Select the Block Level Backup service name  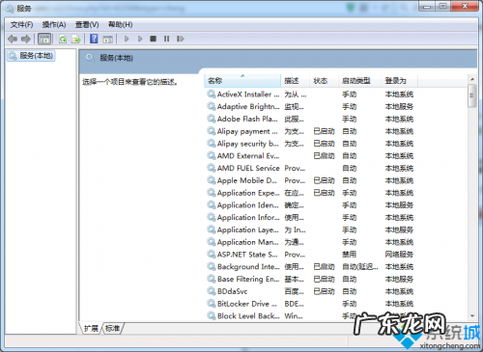tap(248, 316)
